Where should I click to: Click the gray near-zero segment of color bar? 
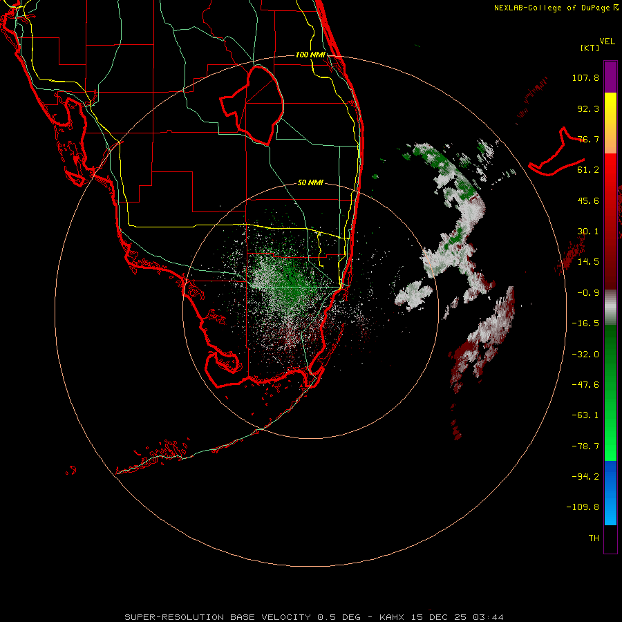point(610,308)
